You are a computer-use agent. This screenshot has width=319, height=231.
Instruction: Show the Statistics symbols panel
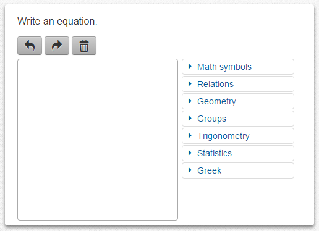click(x=215, y=153)
